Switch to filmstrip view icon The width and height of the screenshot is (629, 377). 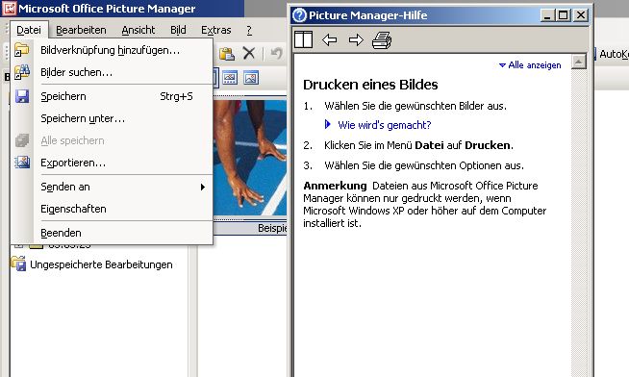[x=230, y=78]
